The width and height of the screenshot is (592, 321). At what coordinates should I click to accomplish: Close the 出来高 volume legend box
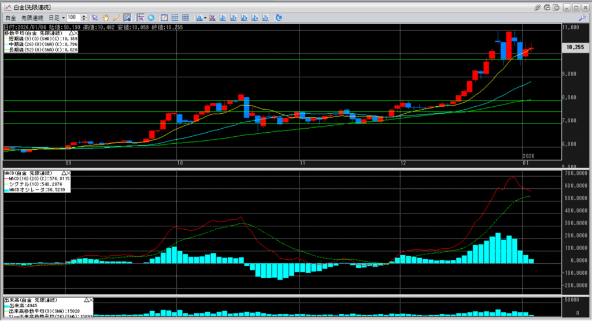pos(90,300)
